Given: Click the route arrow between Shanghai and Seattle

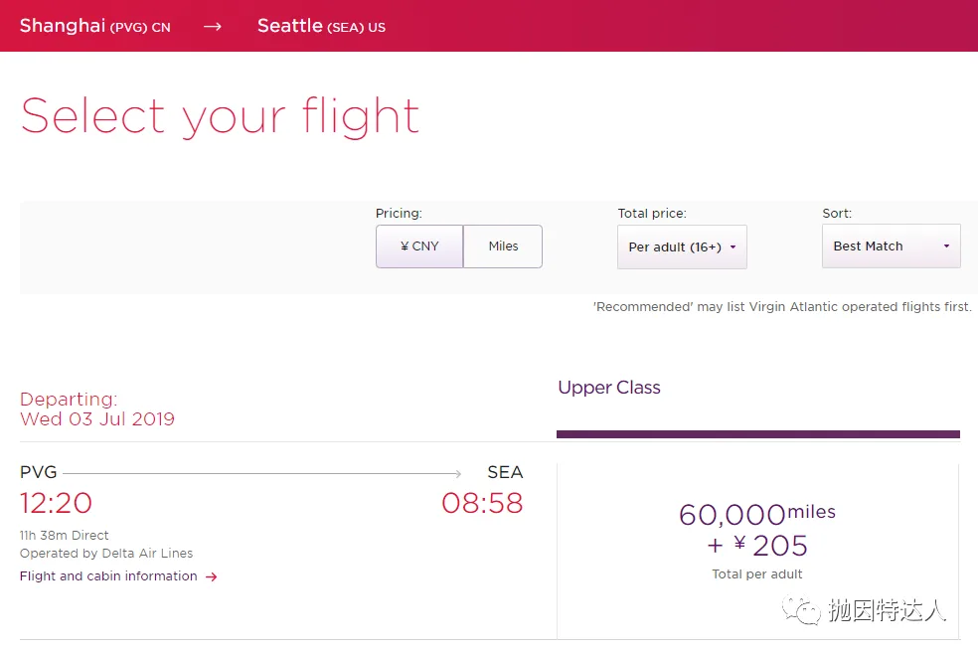Looking at the screenshot, I should [x=212, y=27].
